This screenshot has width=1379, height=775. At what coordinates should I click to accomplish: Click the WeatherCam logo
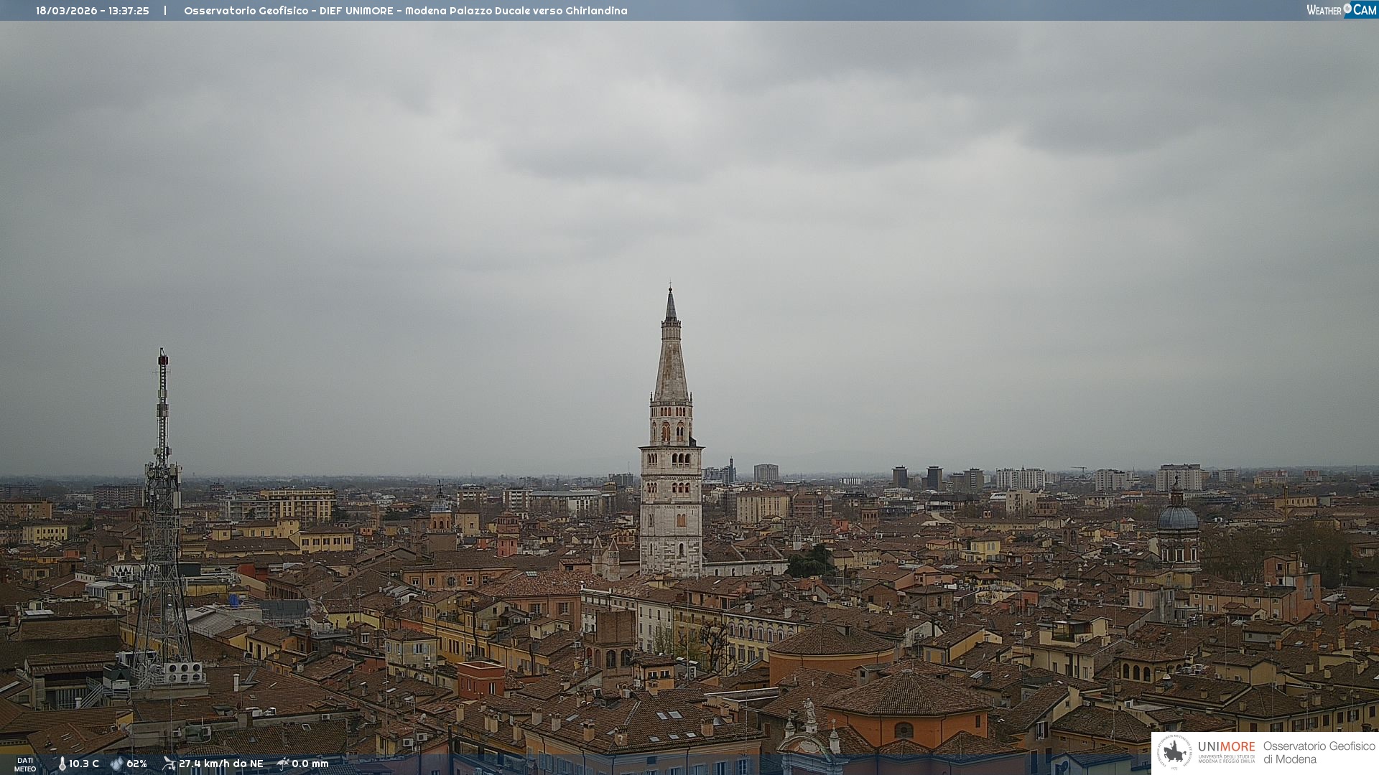click(1341, 10)
